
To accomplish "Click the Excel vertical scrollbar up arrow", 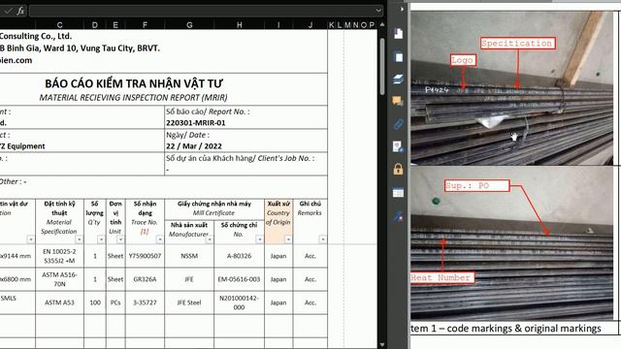I will pos(381,24).
